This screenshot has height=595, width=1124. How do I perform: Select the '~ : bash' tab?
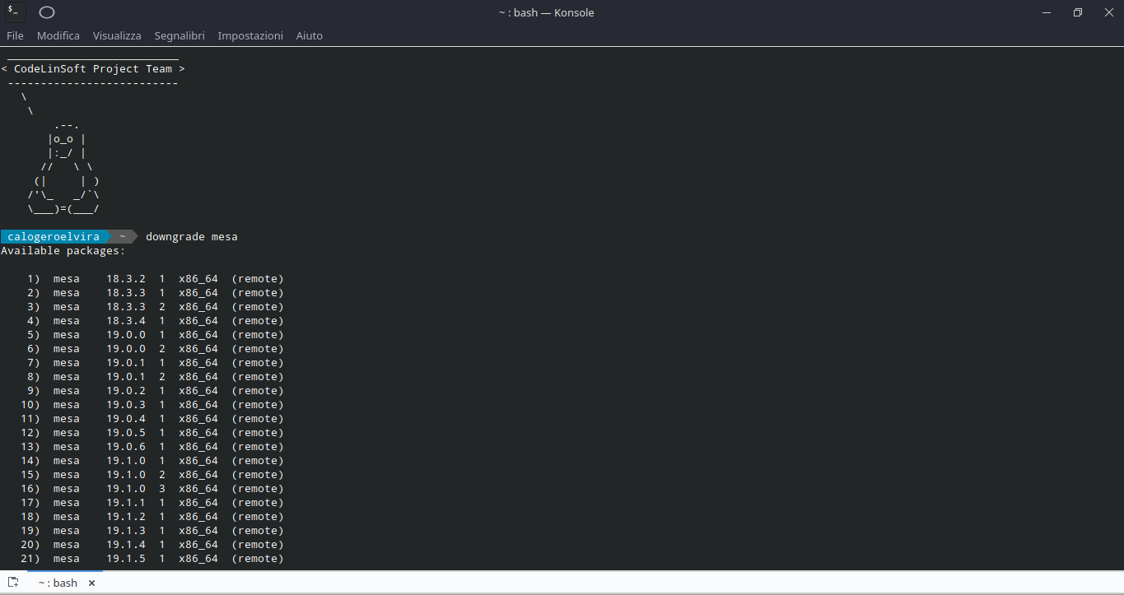pyautogui.click(x=58, y=583)
